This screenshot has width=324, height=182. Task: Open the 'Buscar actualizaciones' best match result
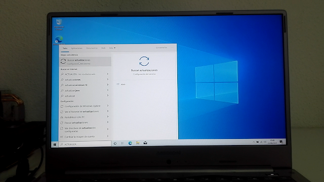click(x=85, y=62)
